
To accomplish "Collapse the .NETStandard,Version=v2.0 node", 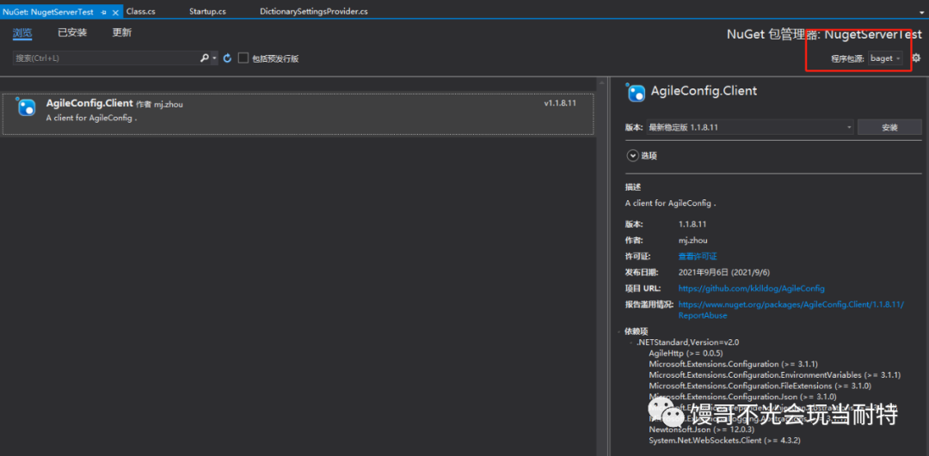I will [631, 343].
